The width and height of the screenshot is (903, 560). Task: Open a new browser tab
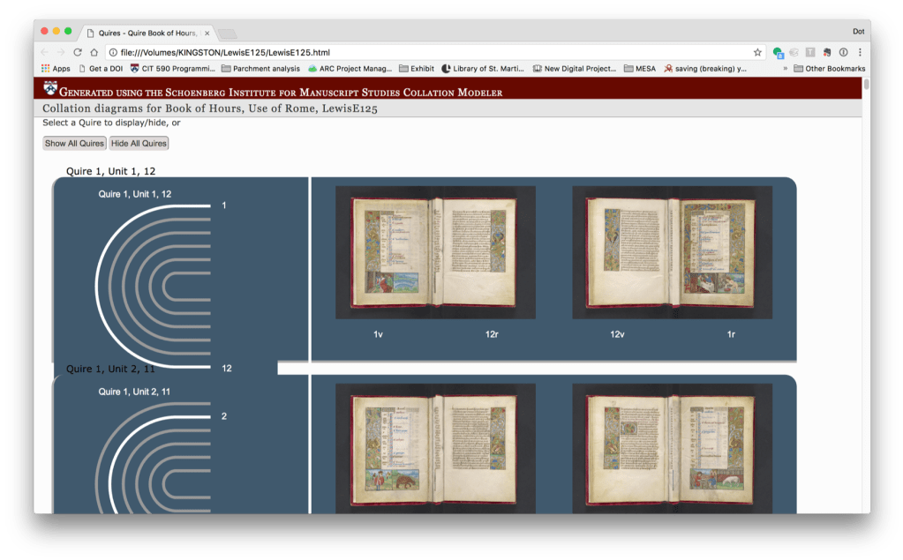(x=227, y=34)
